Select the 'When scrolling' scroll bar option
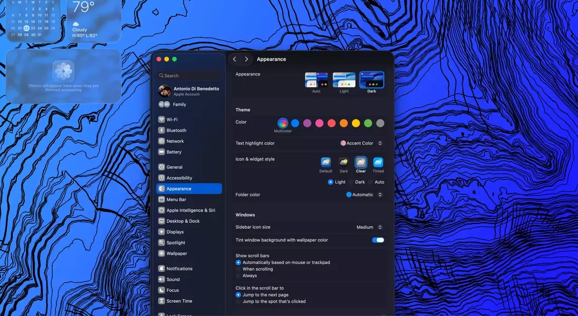 point(239,269)
